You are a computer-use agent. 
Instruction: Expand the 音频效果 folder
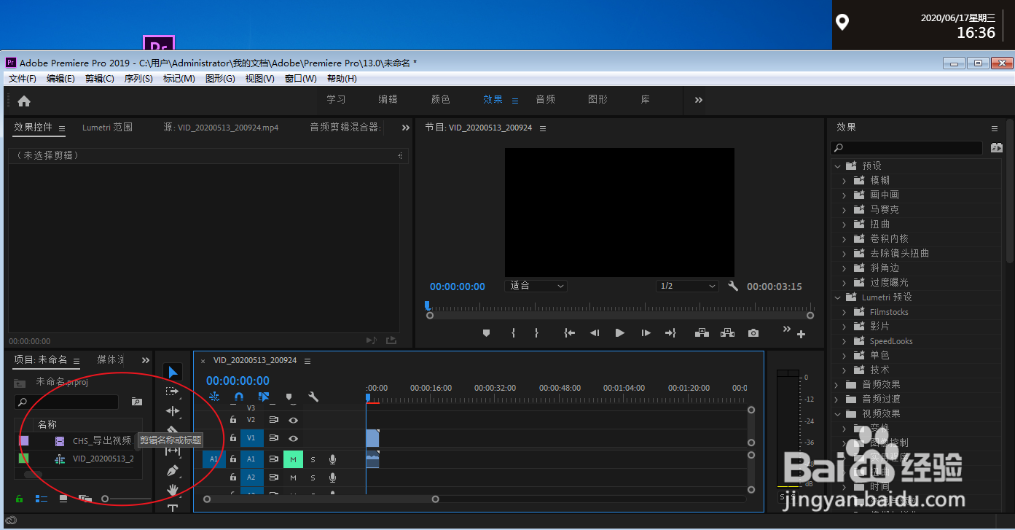(838, 385)
